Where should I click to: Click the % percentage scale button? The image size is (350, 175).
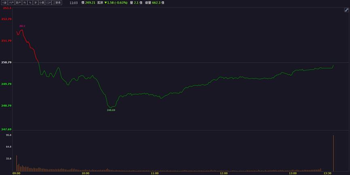tap(30, 3)
